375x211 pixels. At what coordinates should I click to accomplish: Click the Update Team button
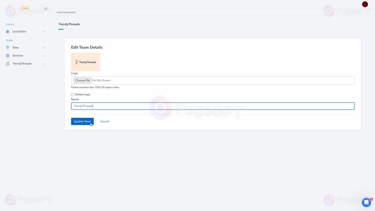pyautogui.click(x=82, y=121)
